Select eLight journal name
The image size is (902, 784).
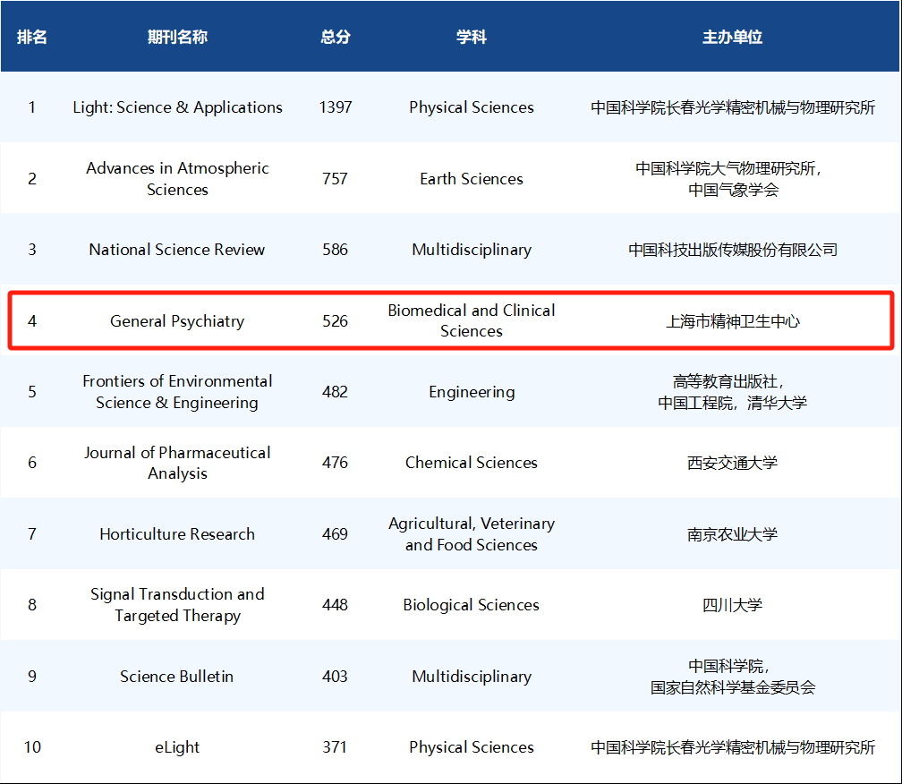(177, 747)
